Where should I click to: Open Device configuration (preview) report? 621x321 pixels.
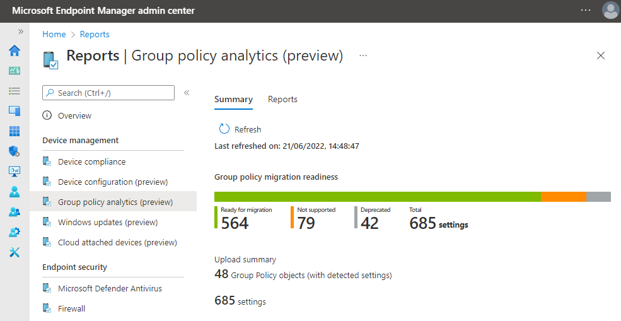(x=113, y=182)
